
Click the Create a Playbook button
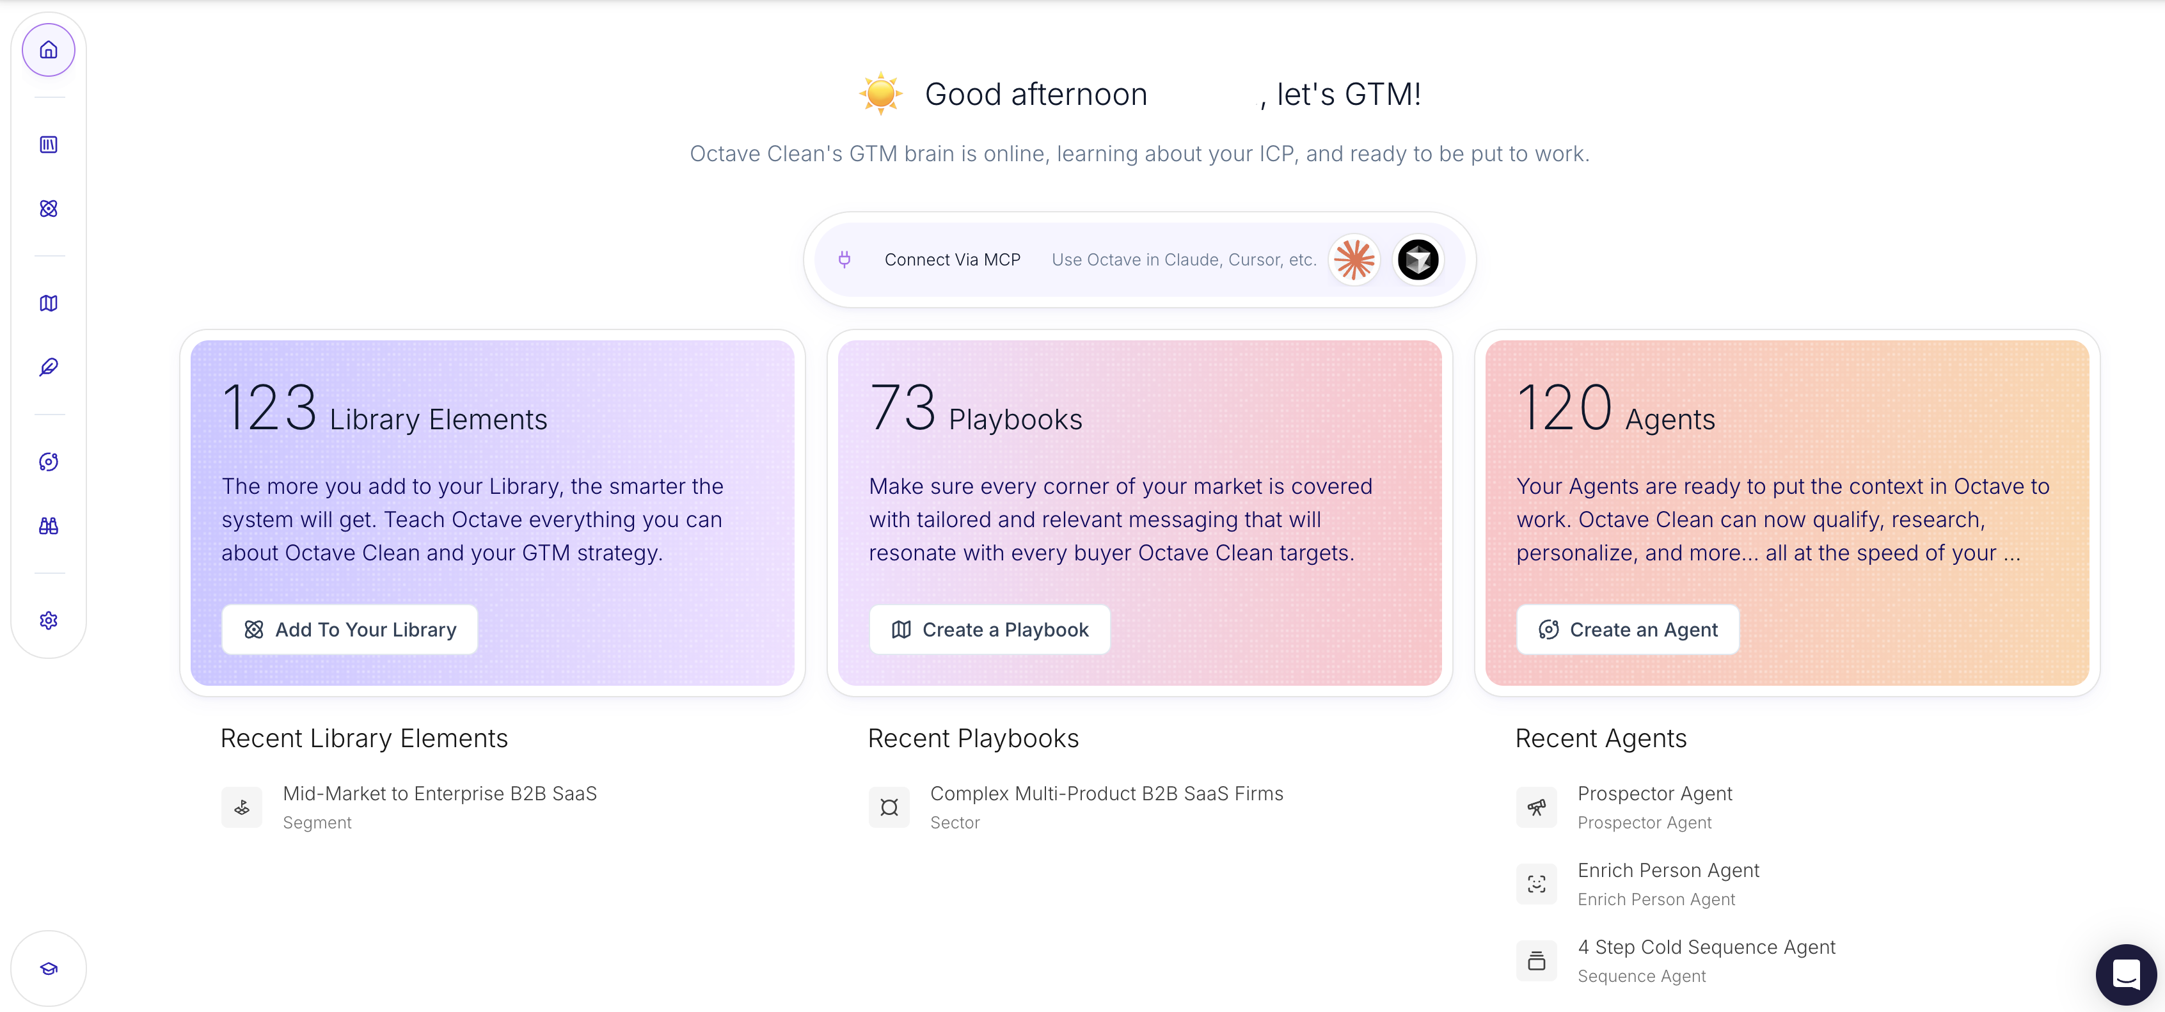[x=989, y=629]
